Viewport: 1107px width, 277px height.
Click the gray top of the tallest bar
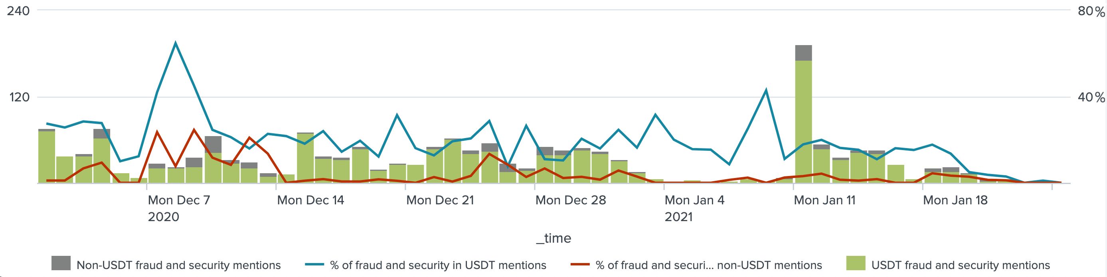click(803, 52)
